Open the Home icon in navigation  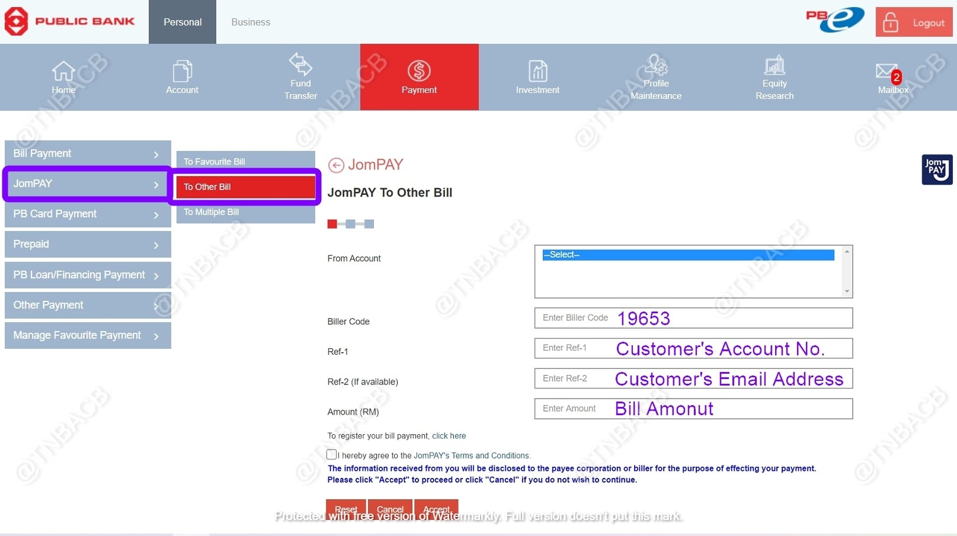pyautogui.click(x=63, y=70)
